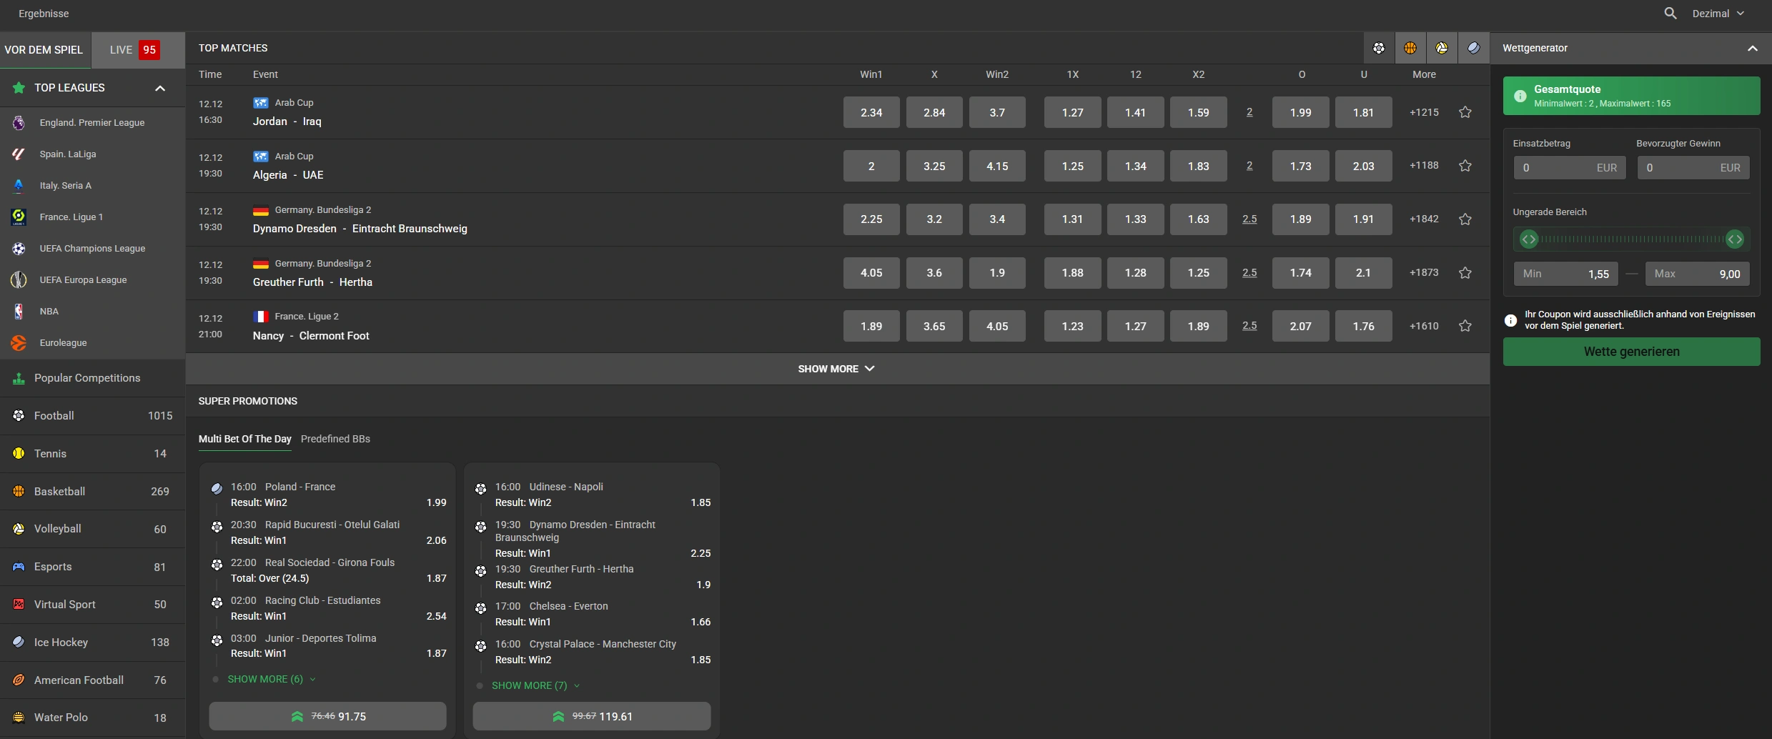Click Gesamtquote info icon
1772x739 pixels.
[x=1520, y=96]
